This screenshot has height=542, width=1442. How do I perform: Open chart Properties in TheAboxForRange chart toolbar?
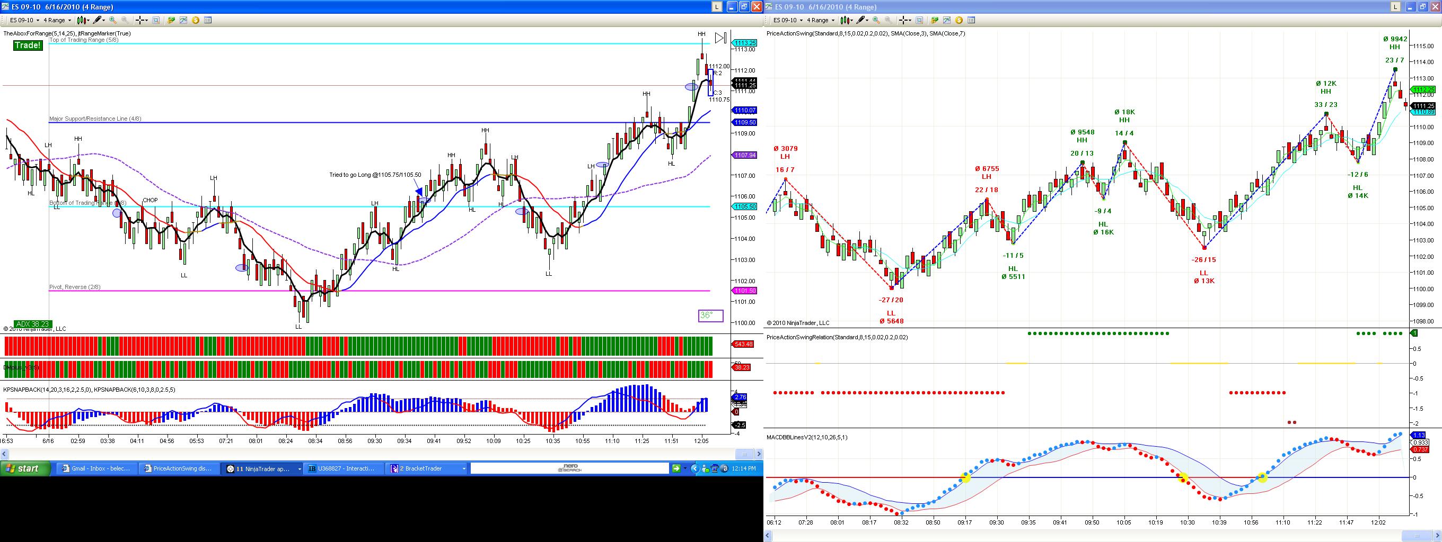tap(208, 20)
